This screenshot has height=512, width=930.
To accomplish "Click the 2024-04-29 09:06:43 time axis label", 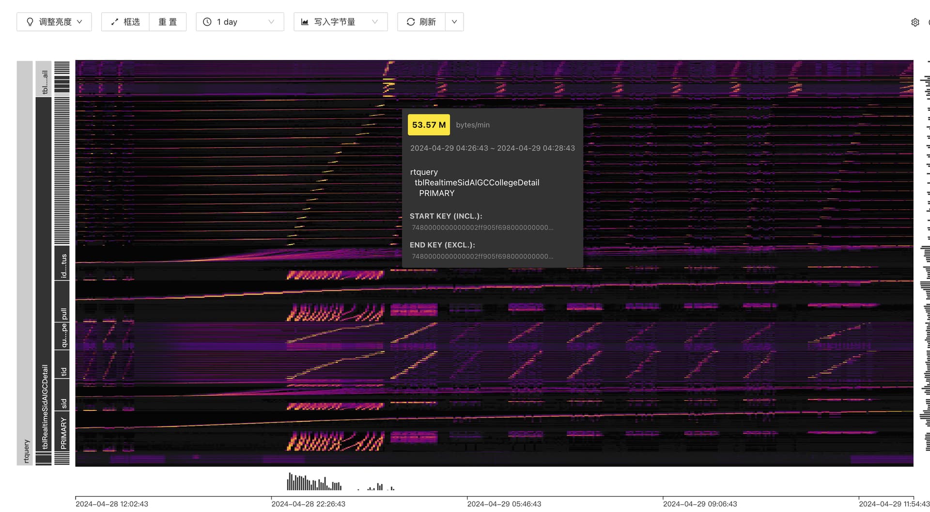I will (x=700, y=504).
